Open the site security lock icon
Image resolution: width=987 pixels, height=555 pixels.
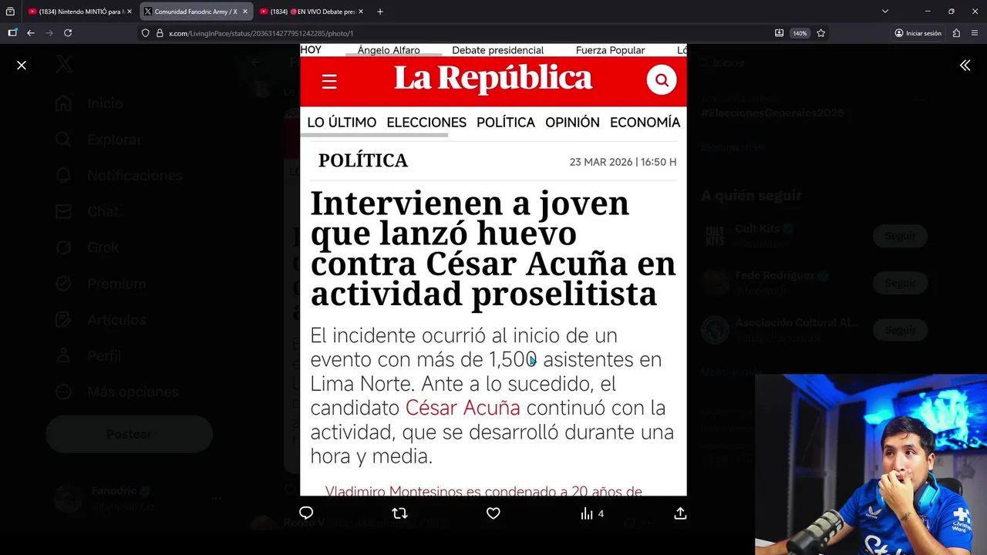[160, 33]
